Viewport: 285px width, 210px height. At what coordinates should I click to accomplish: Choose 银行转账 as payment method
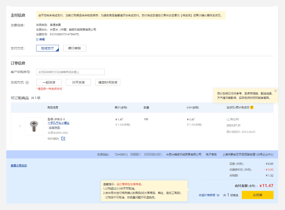coord(74,48)
